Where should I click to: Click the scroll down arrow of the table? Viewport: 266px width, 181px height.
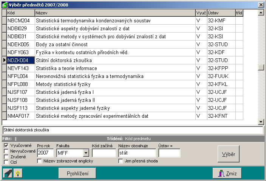click(260, 122)
